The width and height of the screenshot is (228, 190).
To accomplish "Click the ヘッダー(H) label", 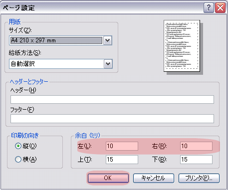I will pos(23,90).
